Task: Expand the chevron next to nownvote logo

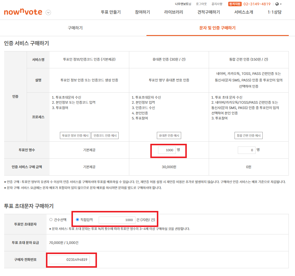Action: click(x=48, y=12)
